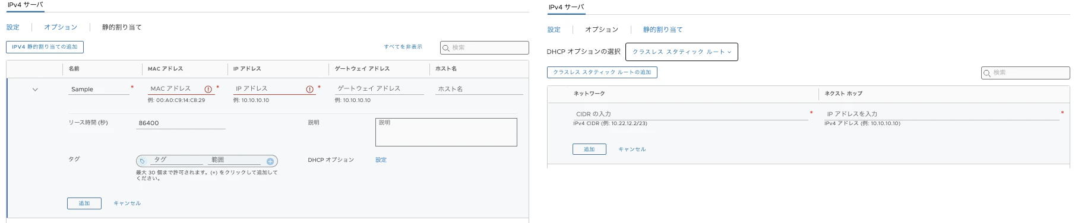
Task: Click the ネットワーク column header
Action: [x=589, y=94]
